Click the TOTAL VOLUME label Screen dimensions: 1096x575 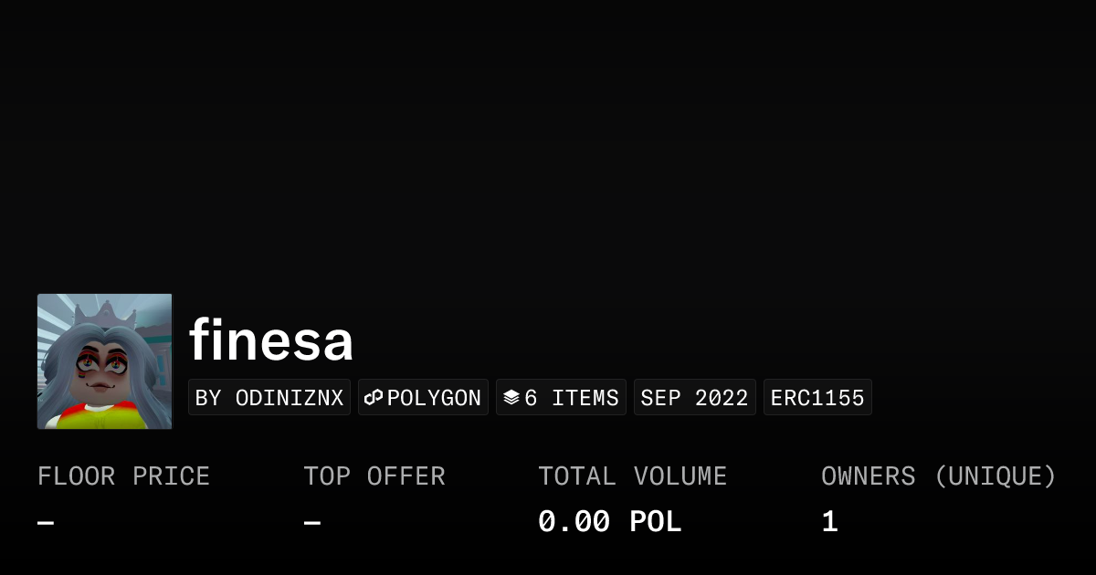tap(632, 476)
